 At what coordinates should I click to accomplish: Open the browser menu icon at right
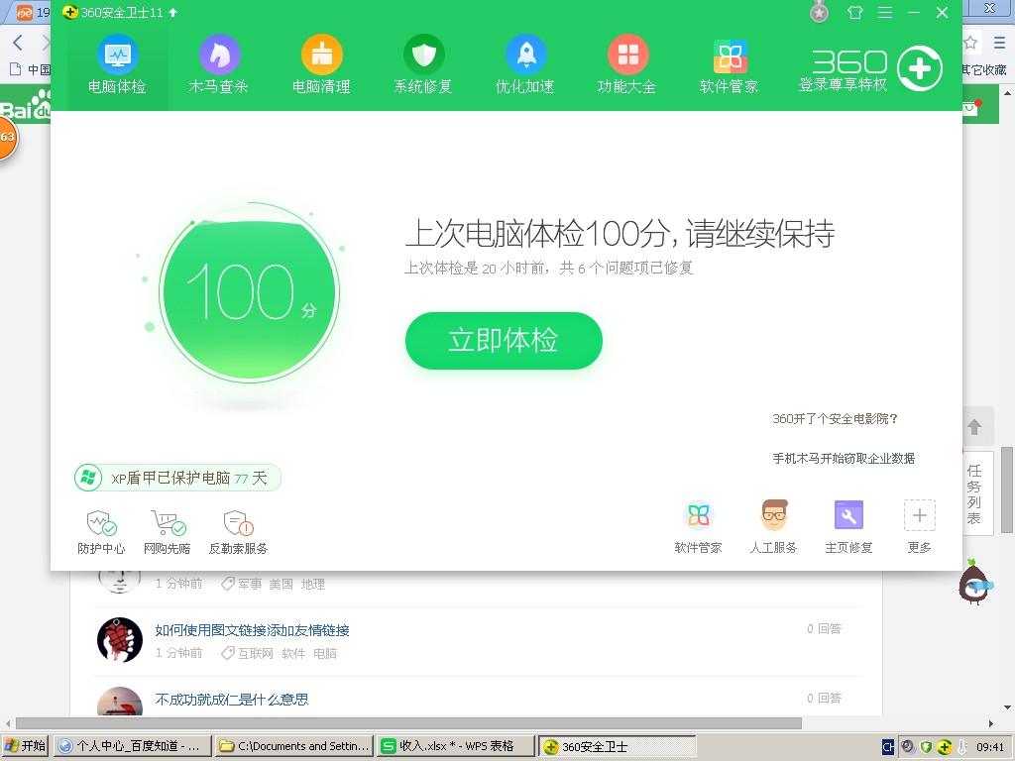[999, 43]
